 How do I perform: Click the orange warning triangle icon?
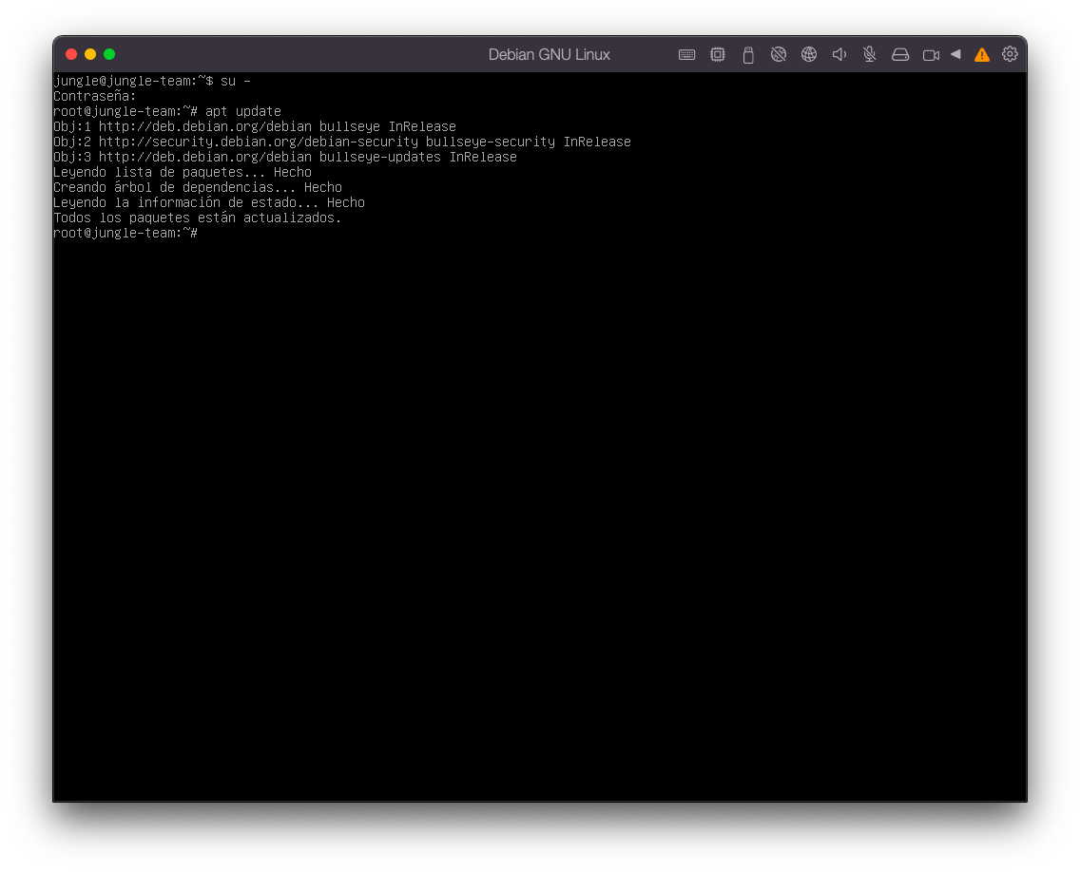pos(982,55)
